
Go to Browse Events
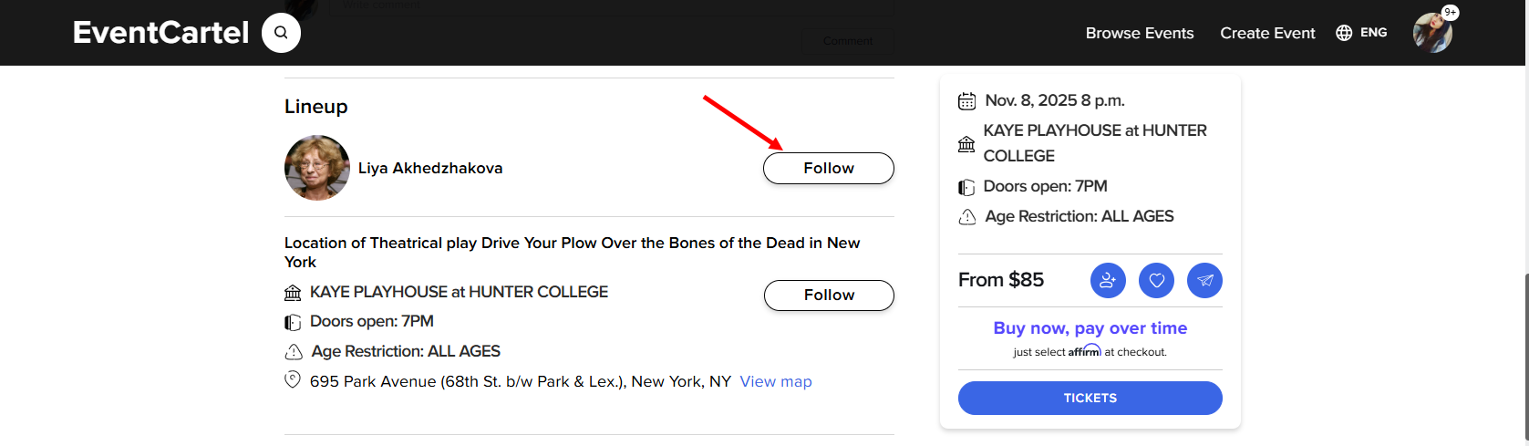(1139, 33)
